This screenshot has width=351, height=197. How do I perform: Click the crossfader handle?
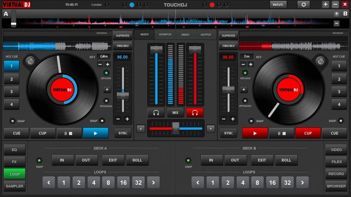click(175, 128)
